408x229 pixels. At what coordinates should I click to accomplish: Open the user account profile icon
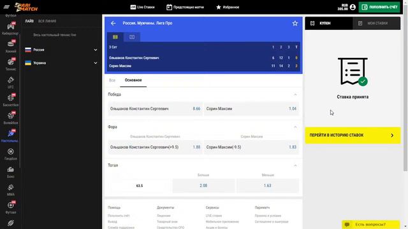coord(353,7)
